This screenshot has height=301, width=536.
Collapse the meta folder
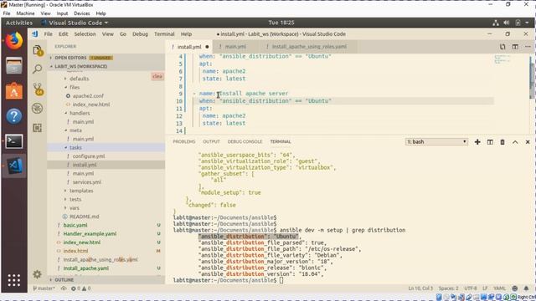(x=75, y=130)
